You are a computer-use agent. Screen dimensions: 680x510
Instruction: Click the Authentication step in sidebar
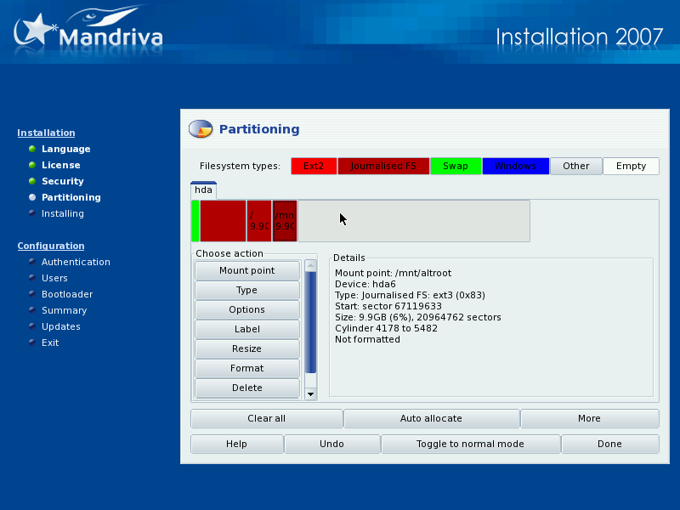coord(76,262)
